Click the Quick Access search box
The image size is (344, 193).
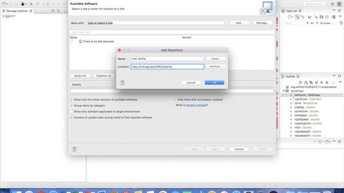point(314,4)
